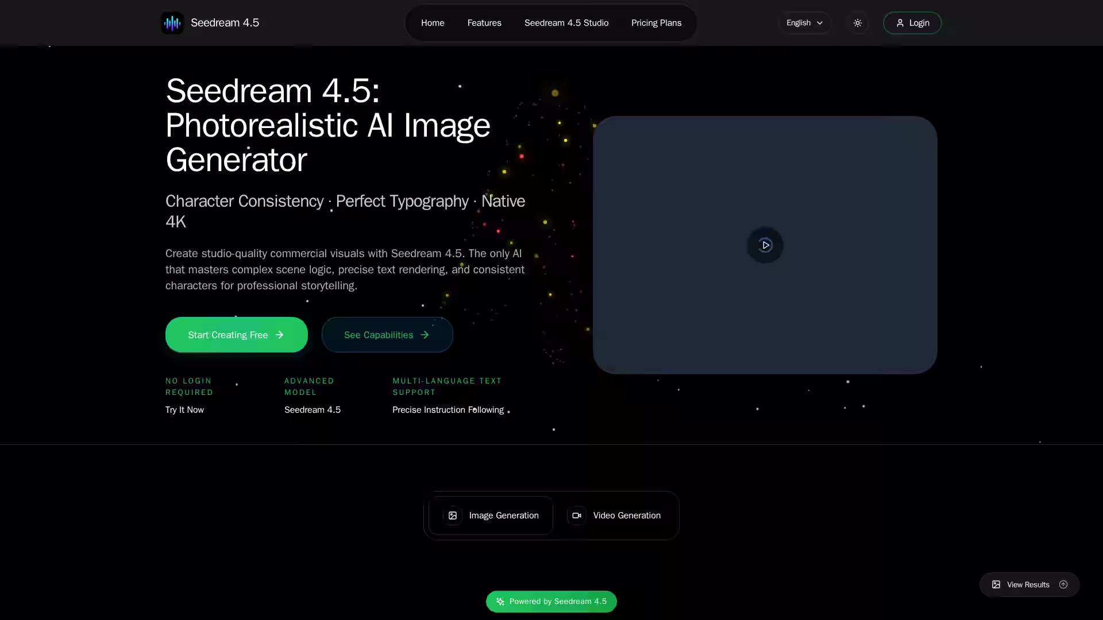Click the video camera icon

[x=576, y=516]
